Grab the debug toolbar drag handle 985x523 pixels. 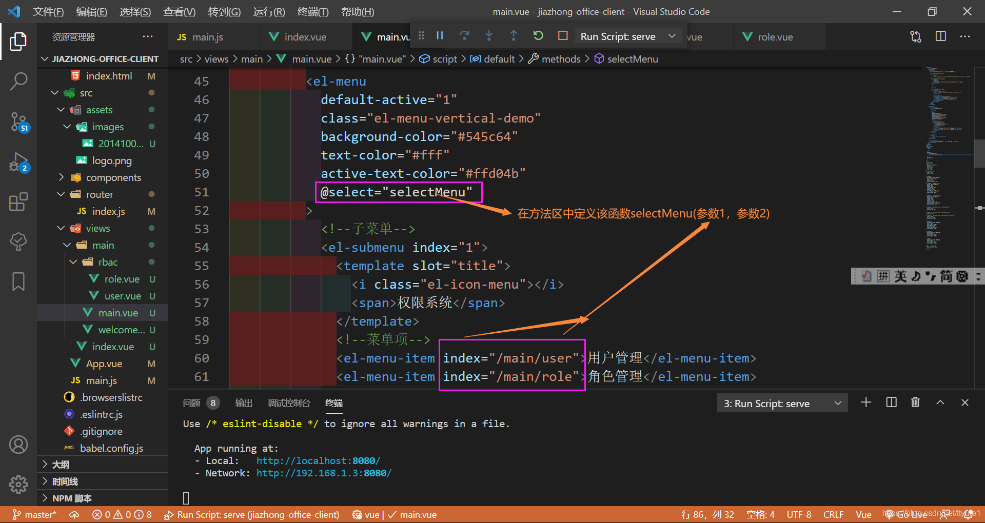pos(421,36)
